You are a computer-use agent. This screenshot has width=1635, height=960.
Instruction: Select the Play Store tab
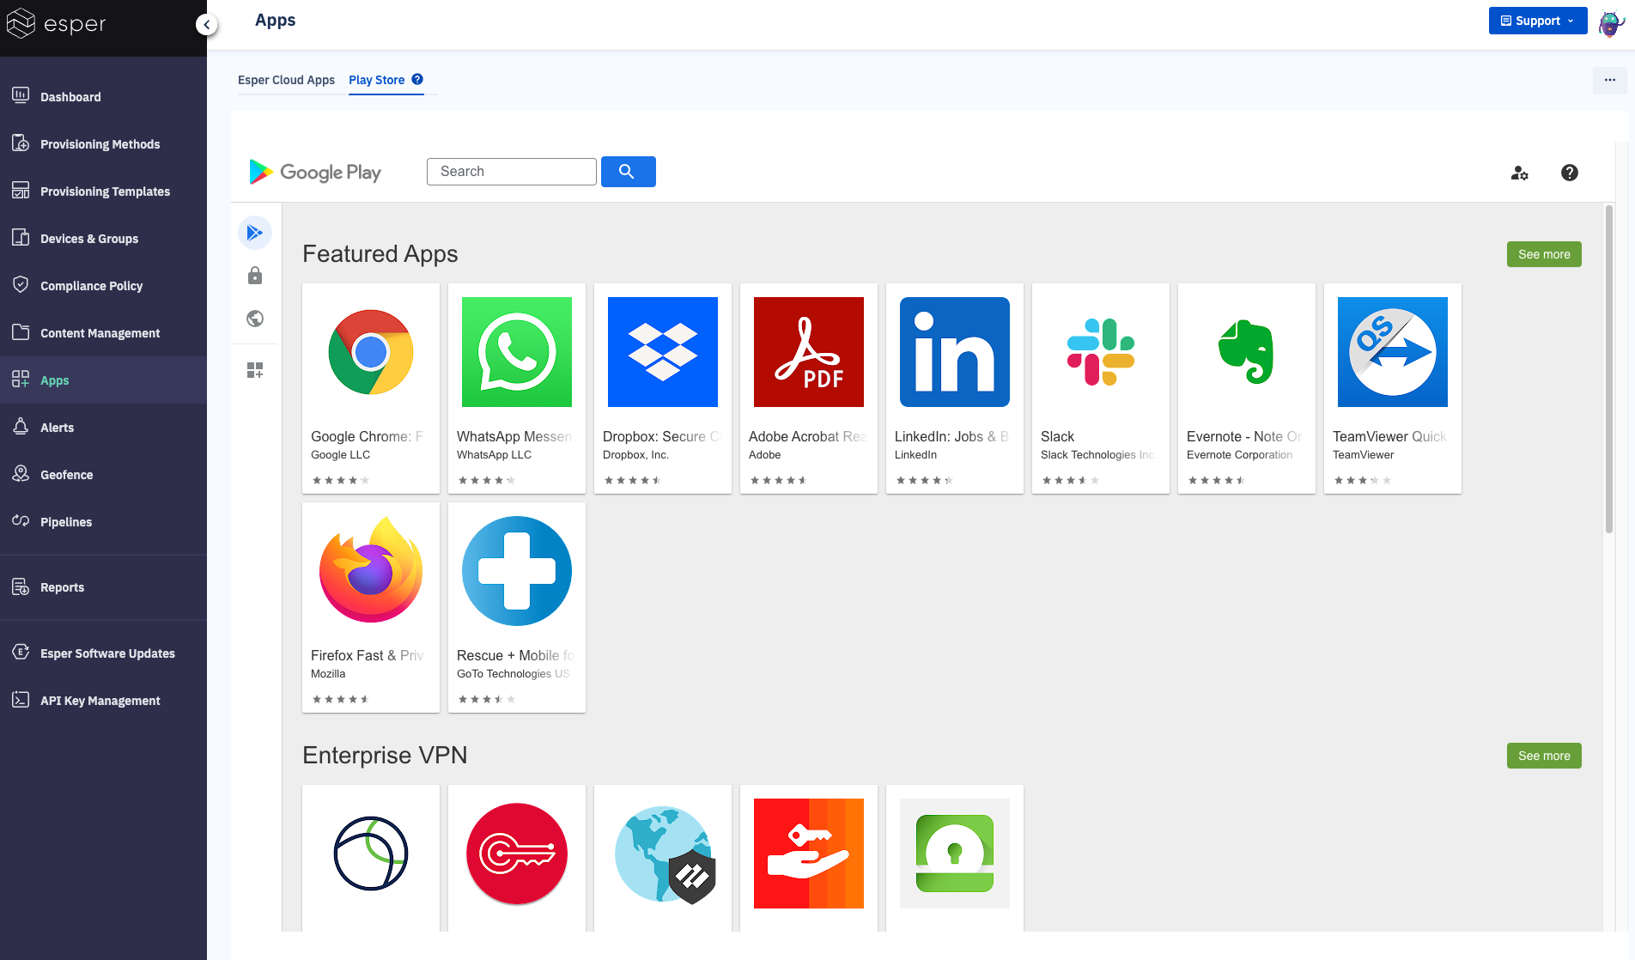pos(376,80)
